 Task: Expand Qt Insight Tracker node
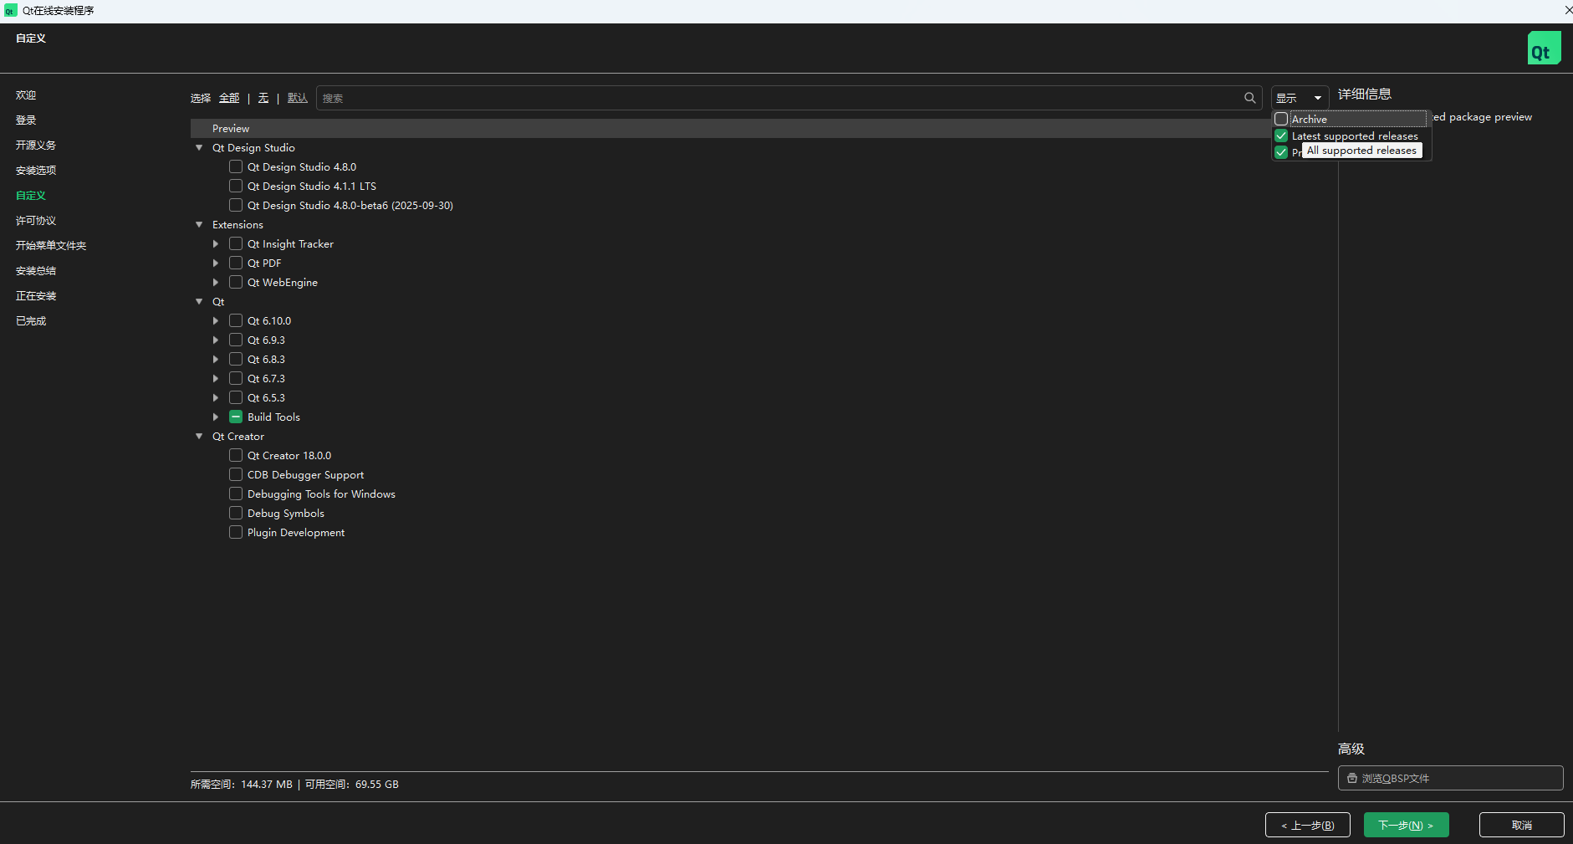[x=216, y=244]
